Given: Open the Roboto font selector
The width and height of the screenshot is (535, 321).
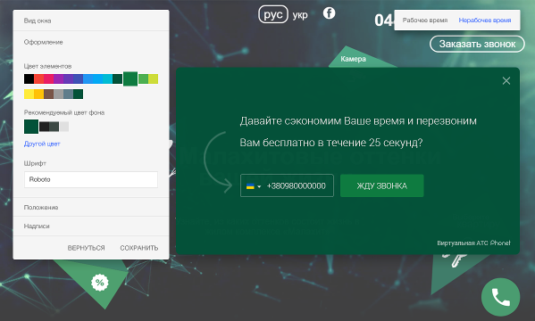Looking at the screenshot, I should (x=91, y=179).
